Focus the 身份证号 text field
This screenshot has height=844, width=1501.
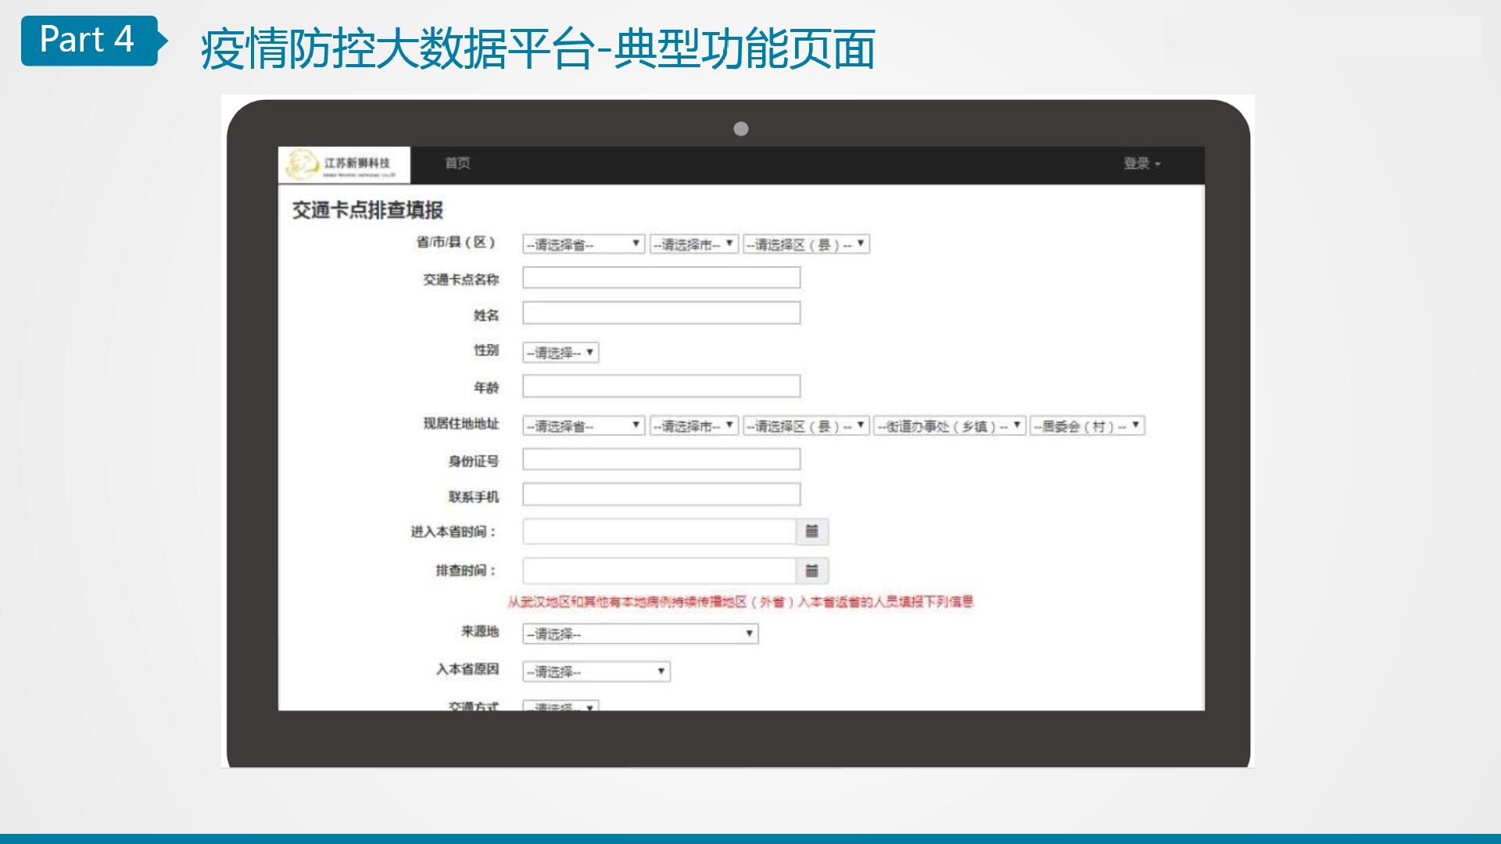[x=661, y=460]
